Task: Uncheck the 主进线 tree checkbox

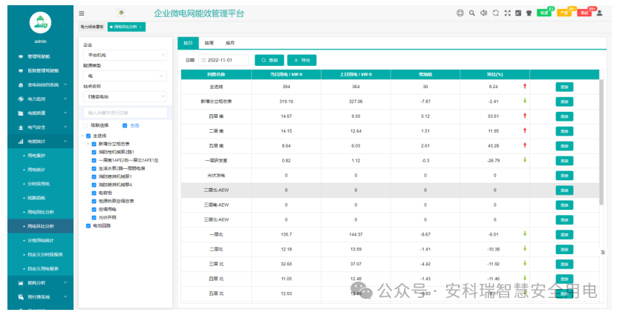Action: [88, 136]
